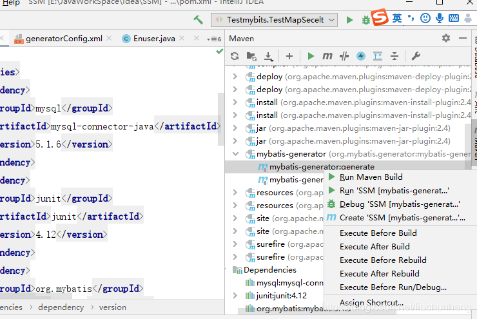Viewport: 477px width, 319px height.
Task: Click the version breadcrumb
Action: click(x=113, y=307)
